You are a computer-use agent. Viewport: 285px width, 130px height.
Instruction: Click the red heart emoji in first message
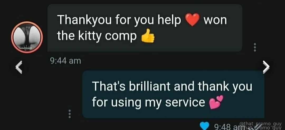(192, 20)
